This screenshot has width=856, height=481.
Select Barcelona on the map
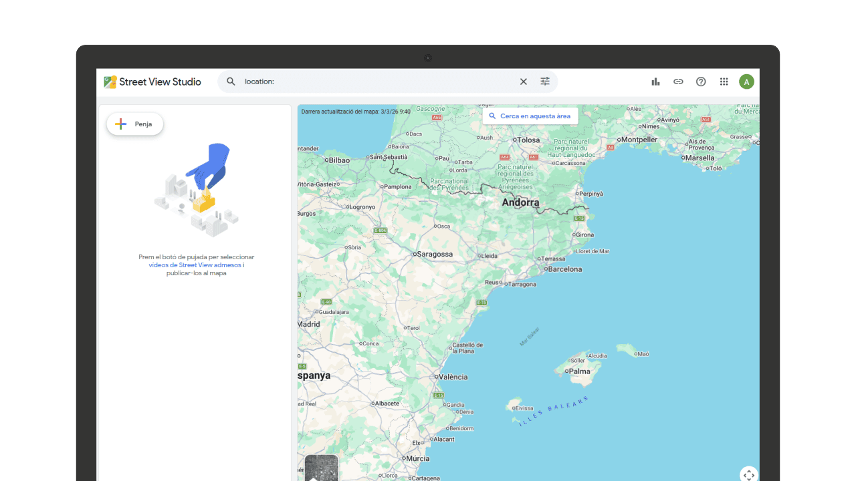coord(564,269)
